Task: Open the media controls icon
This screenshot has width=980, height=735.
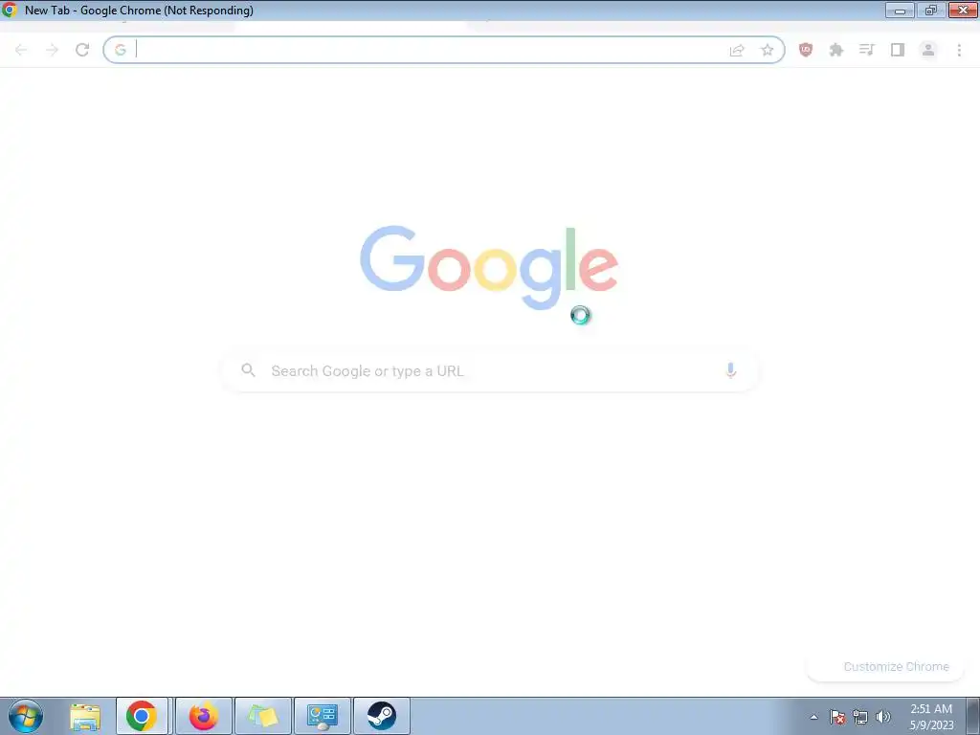Action: 867,50
